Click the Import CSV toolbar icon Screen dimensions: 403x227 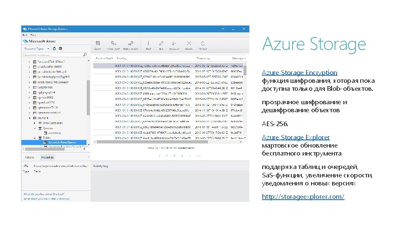(x=113, y=43)
